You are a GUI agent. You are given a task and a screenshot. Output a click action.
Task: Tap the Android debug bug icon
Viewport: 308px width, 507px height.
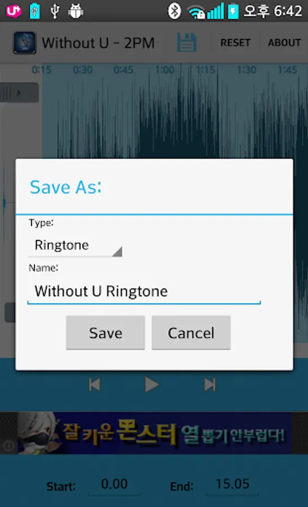coord(75,11)
